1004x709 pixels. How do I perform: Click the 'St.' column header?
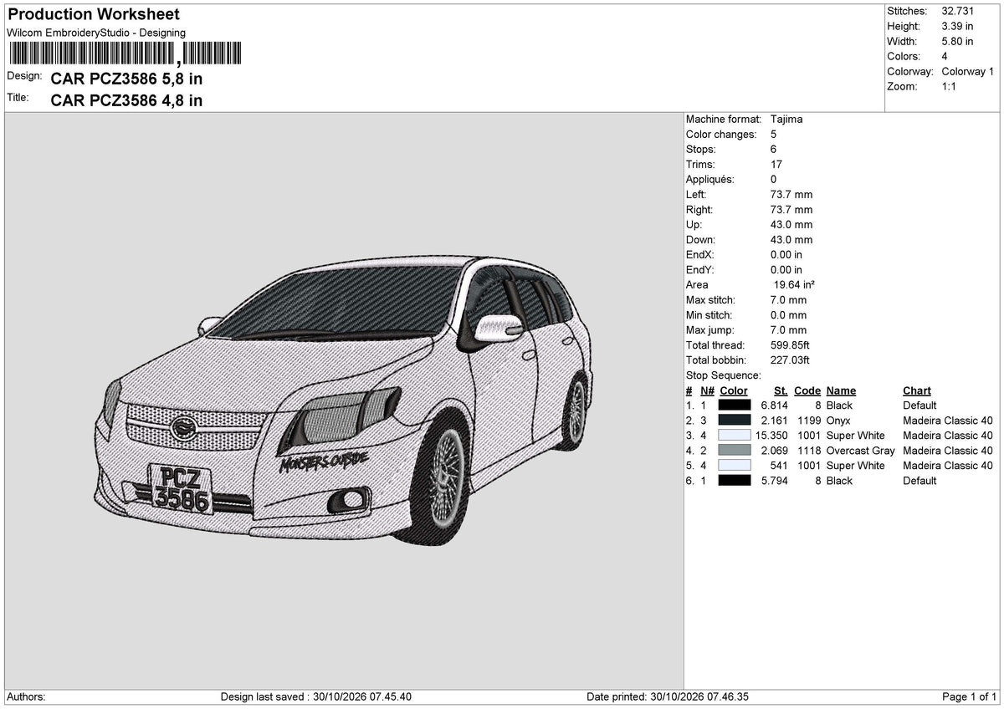coord(781,390)
